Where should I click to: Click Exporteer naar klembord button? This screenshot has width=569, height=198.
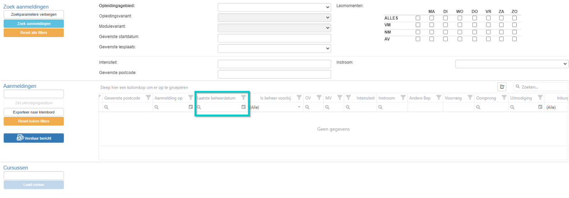click(x=34, y=112)
